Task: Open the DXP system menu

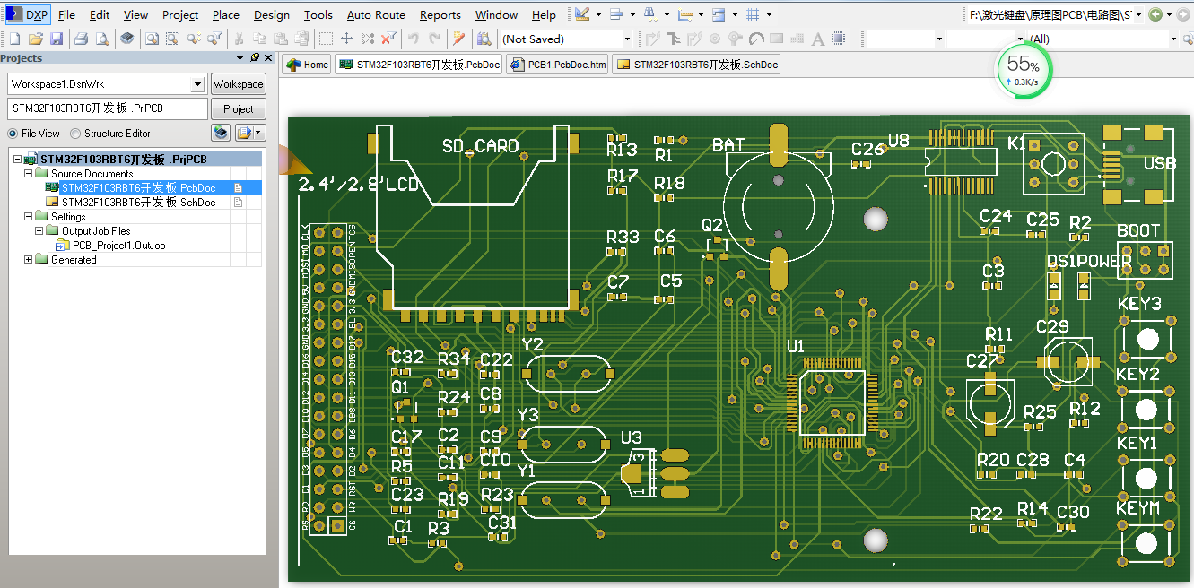Action: click(x=28, y=14)
